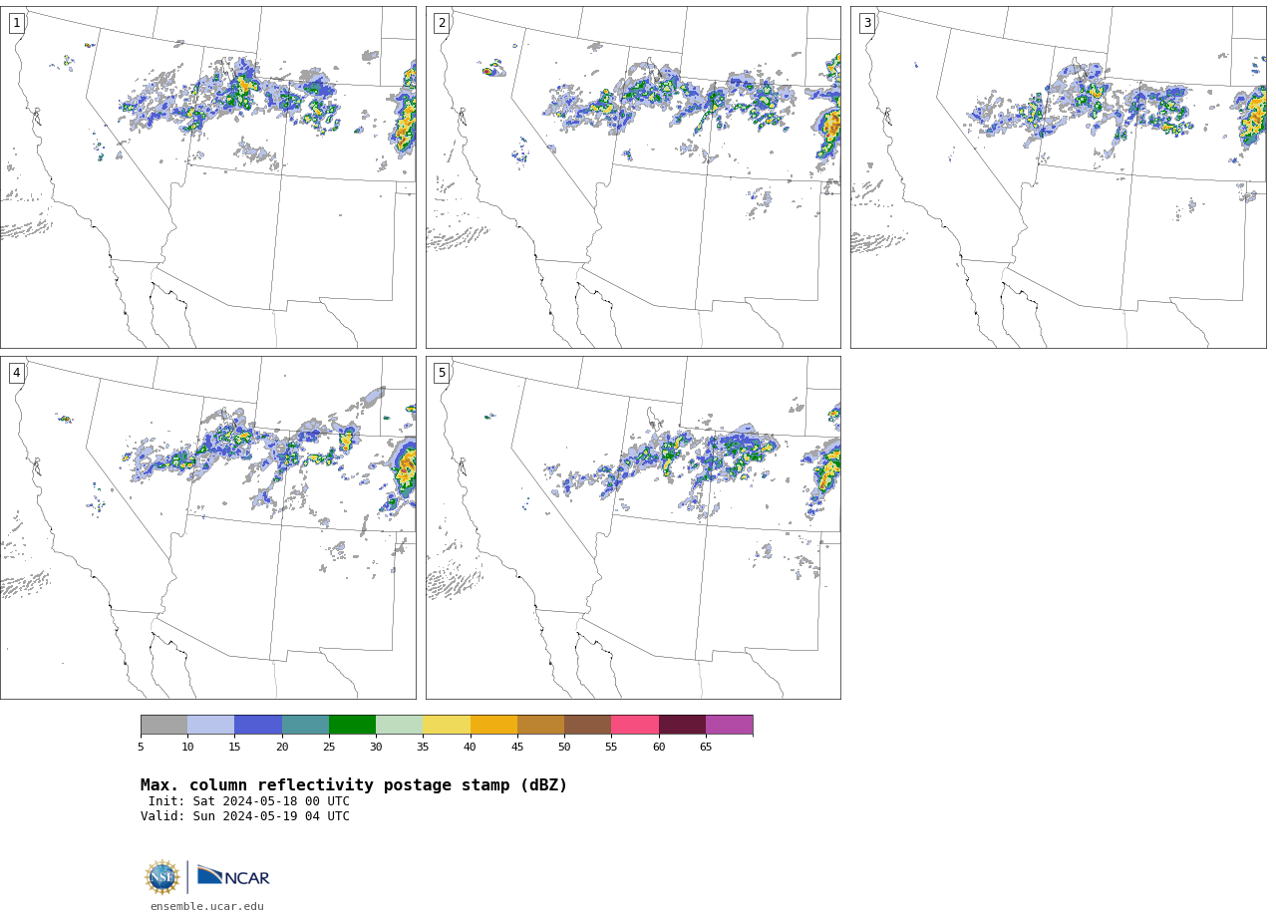Click the light blue 10-15 dBZ swatch

211,725
